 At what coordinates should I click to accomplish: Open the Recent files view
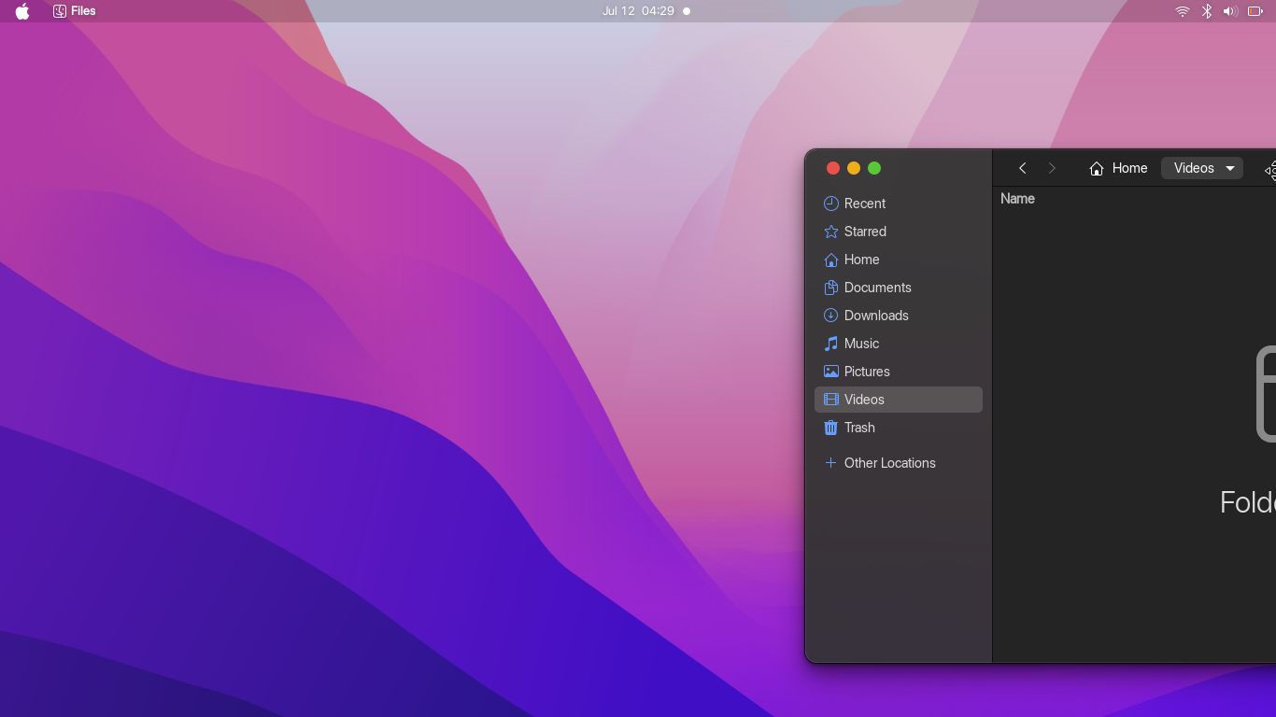pos(861,203)
